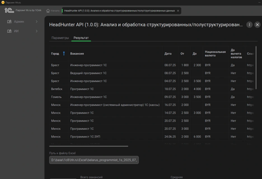Open the three-dot more options menu
262x179 pixels.
[249, 25]
